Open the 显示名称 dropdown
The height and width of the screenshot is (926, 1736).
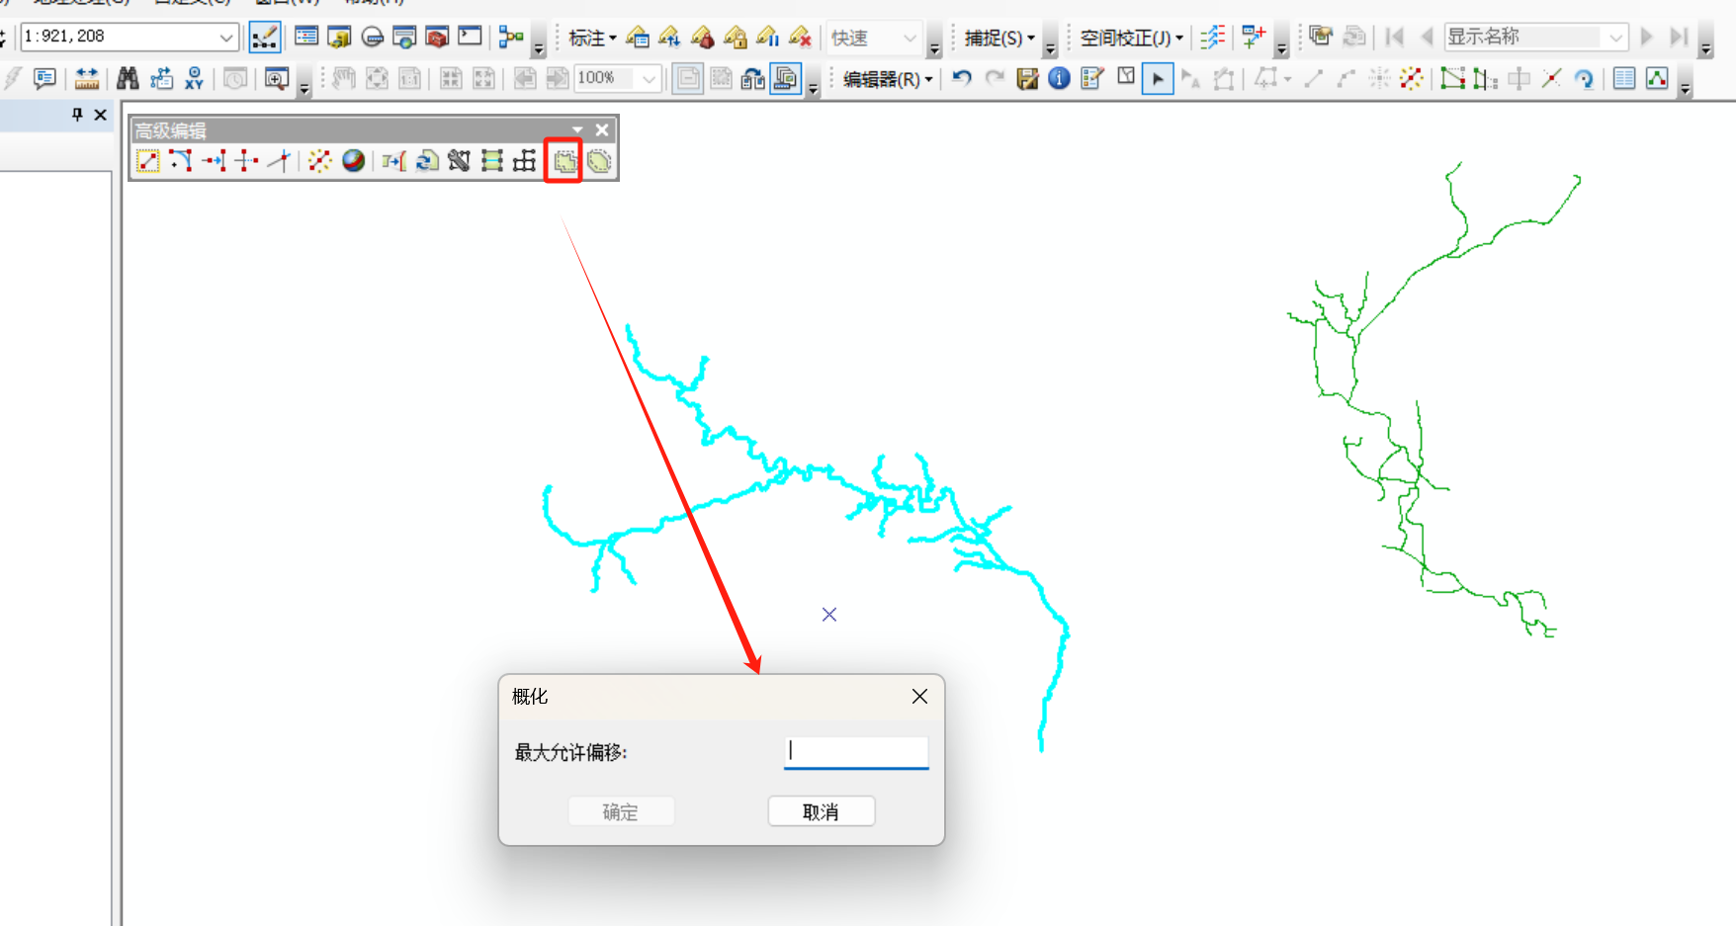coord(1615,38)
